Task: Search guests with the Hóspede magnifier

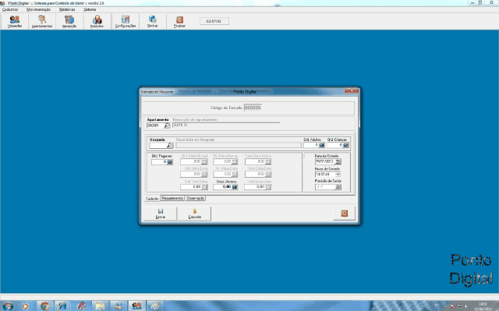Action: point(170,145)
